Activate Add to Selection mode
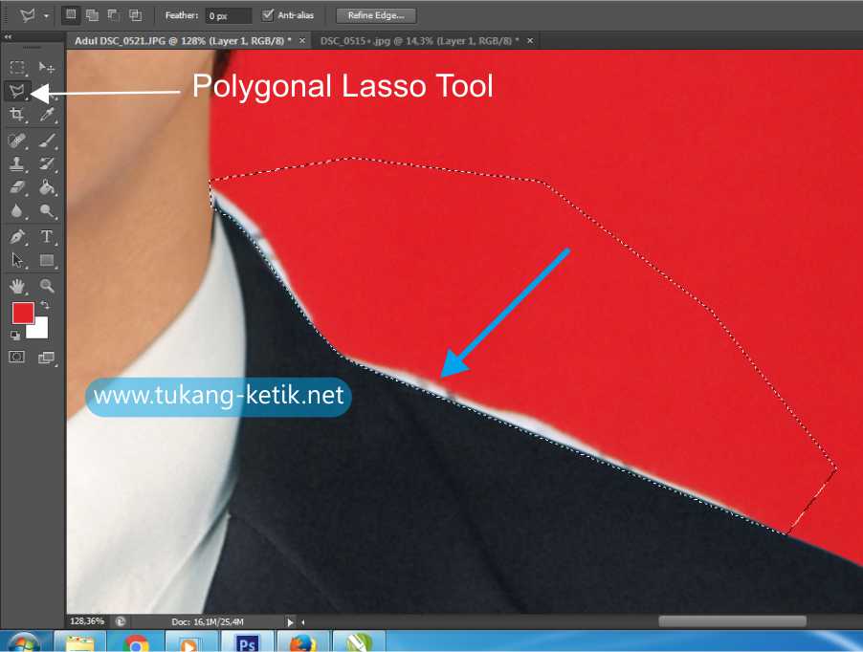Image resolution: width=863 pixels, height=652 pixels. click(91, 15)
